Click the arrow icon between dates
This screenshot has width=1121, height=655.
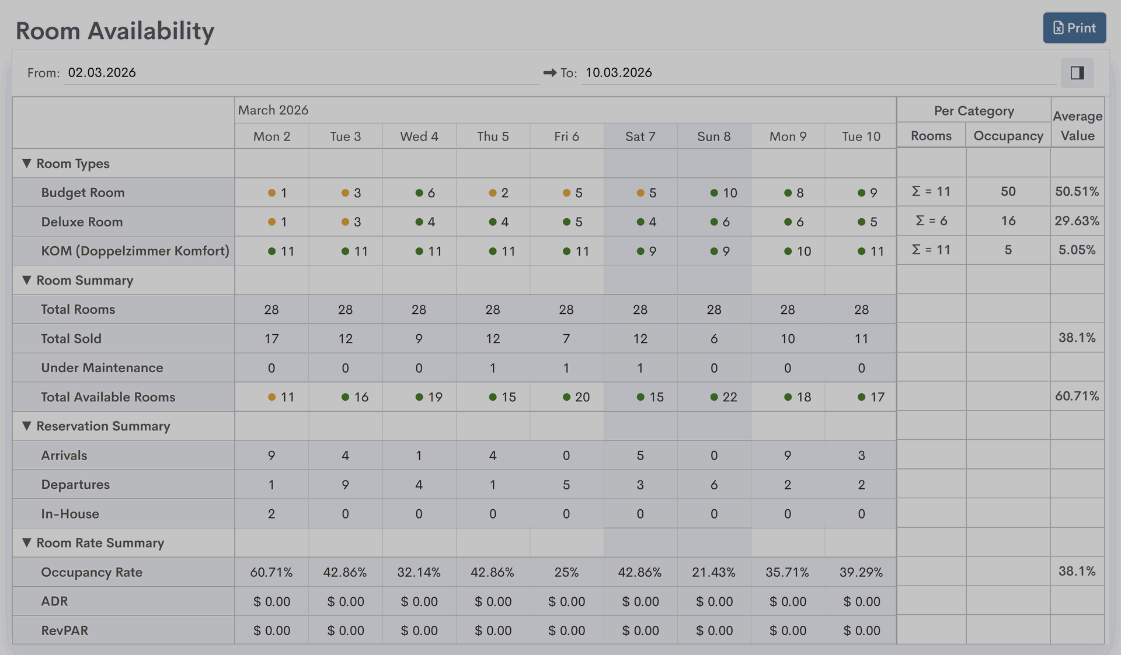point(549,73)
